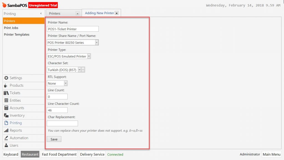Image resolution: width=284 pixels, height=160 pixels.
Task: Click the Unregistered Trial badge
Action: click(x=43, y=5)
